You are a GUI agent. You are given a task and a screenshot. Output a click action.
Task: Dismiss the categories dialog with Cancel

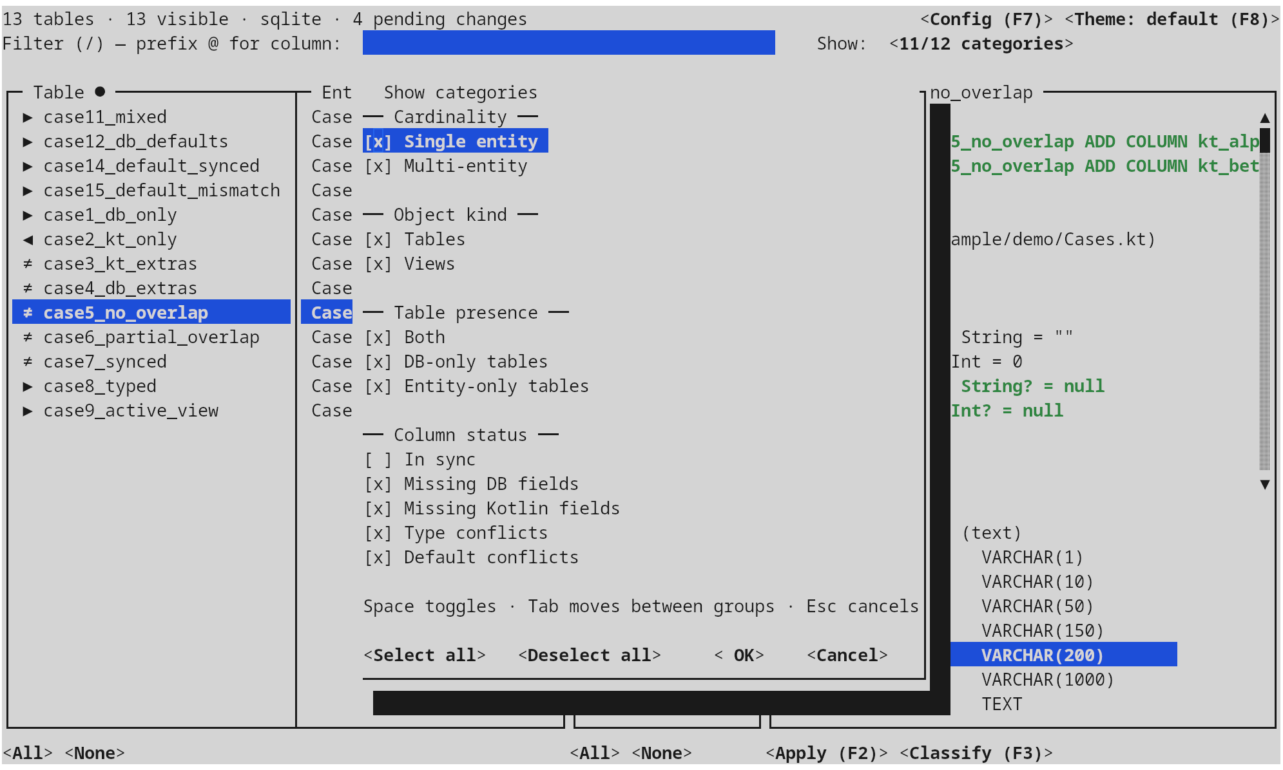tap(847, 655)
